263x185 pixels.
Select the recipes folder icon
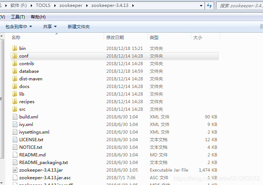(x=15, y=101)
